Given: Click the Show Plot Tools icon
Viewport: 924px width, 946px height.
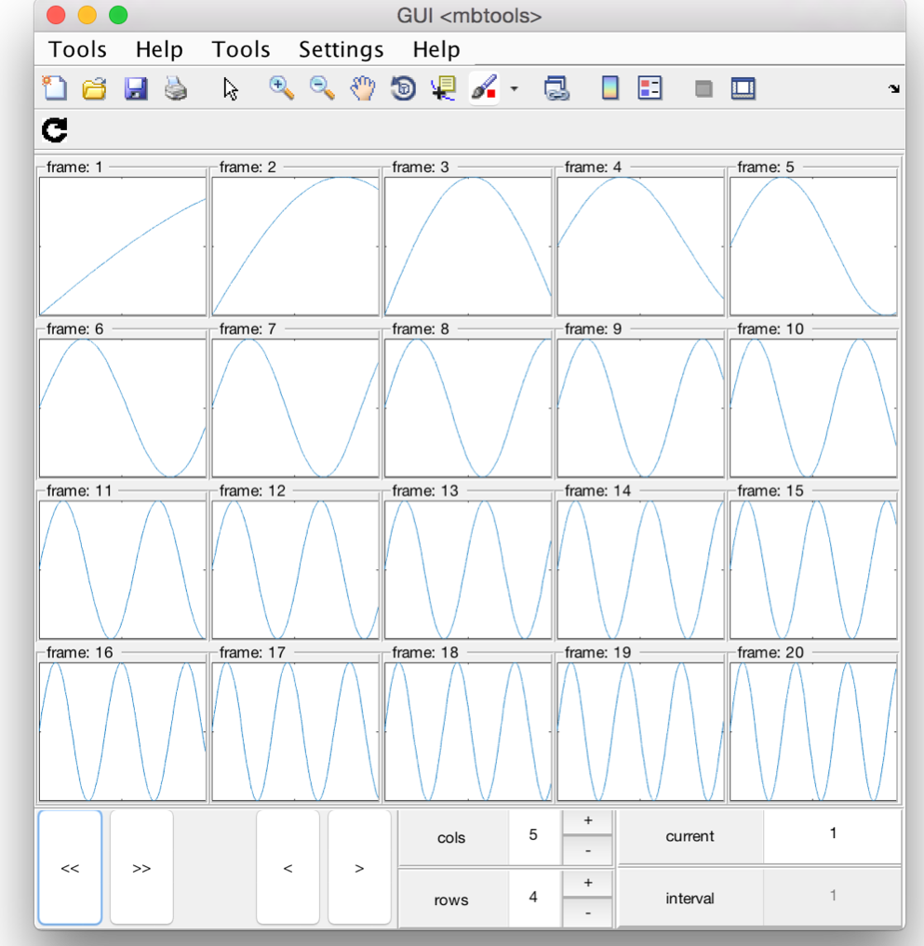Looking at the screenshot, I should pos(743,88).
